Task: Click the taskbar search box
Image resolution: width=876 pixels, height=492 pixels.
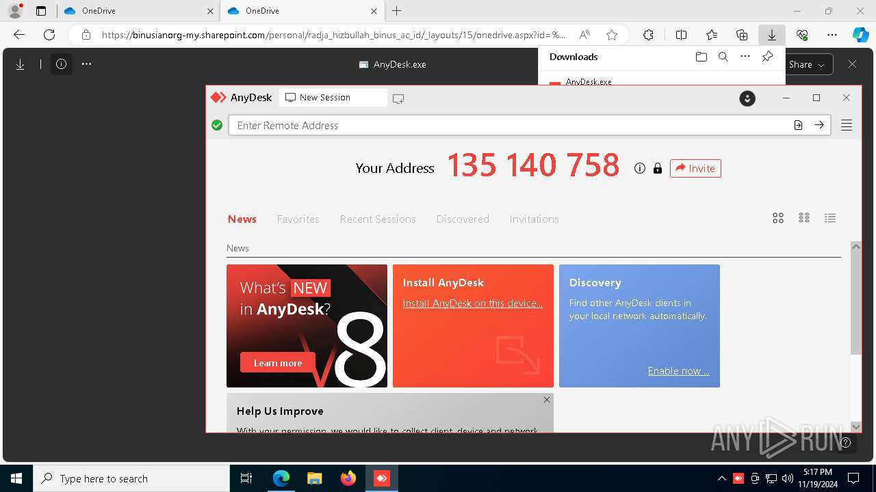Action: (x=131, y=478)
